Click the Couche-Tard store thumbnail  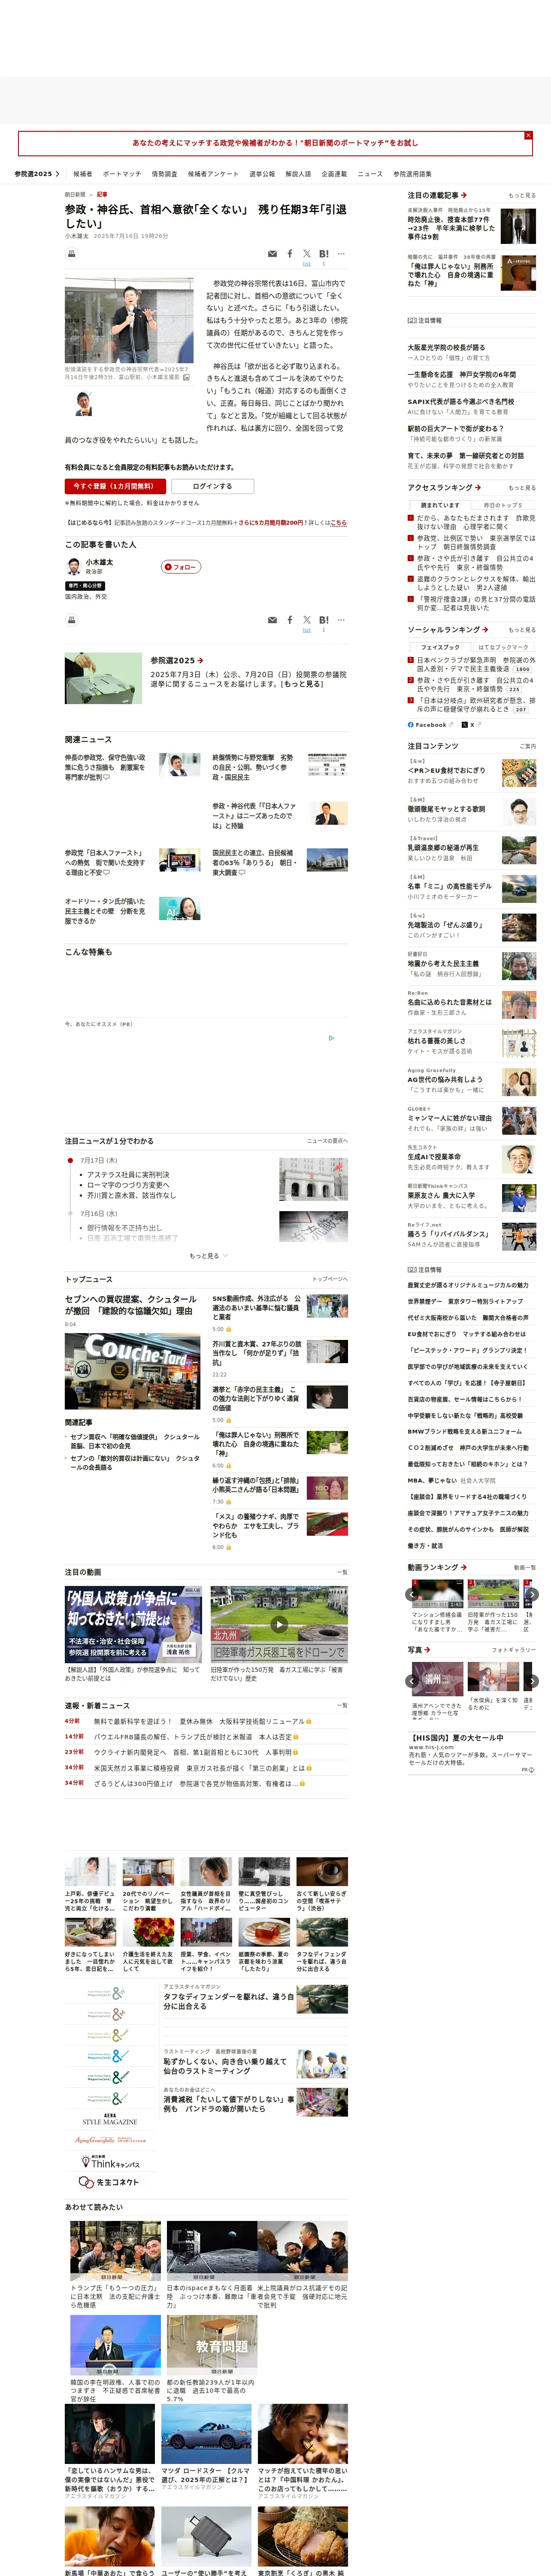click(132, 1371)
